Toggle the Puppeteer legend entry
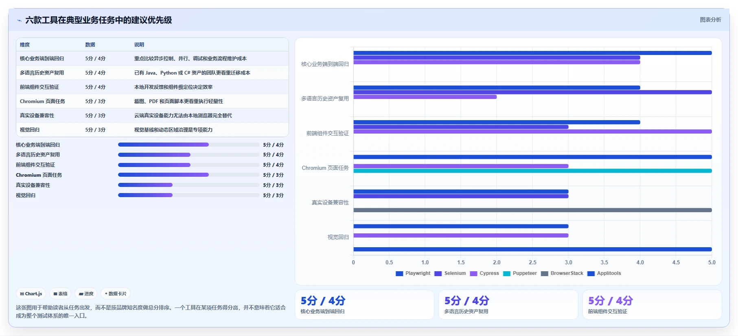The height and width of the screenshot is (336, 738). (x=520, y=273)
